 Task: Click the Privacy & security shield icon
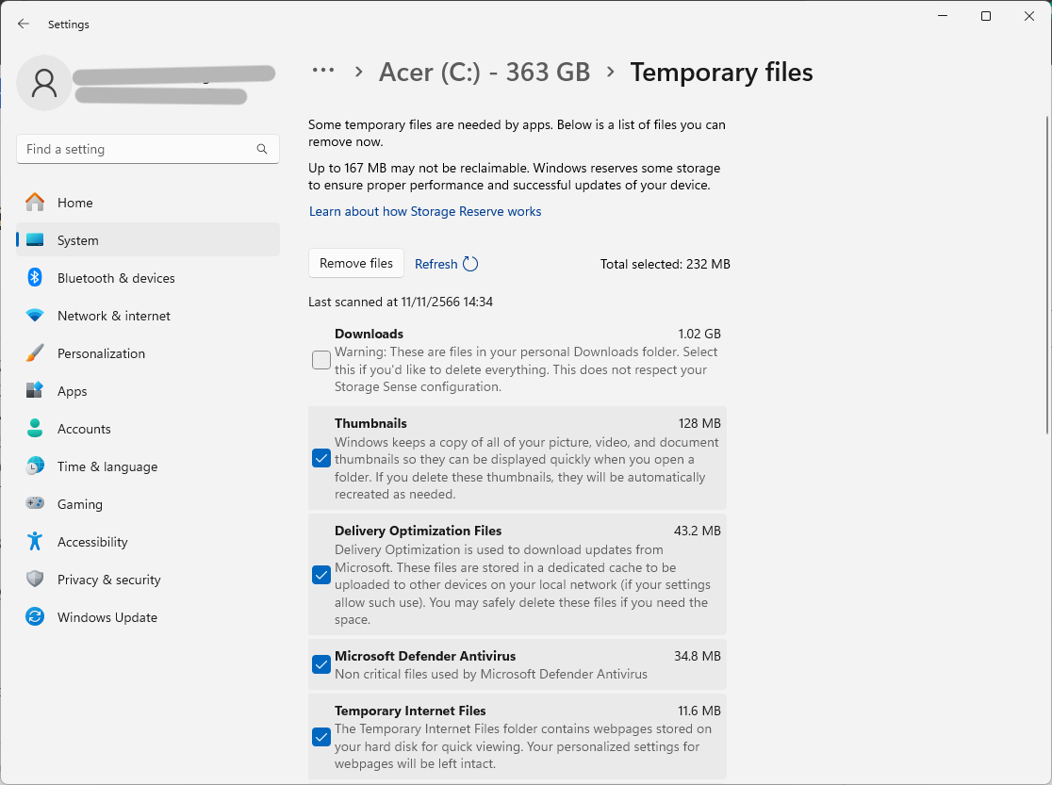click(35, 580)
